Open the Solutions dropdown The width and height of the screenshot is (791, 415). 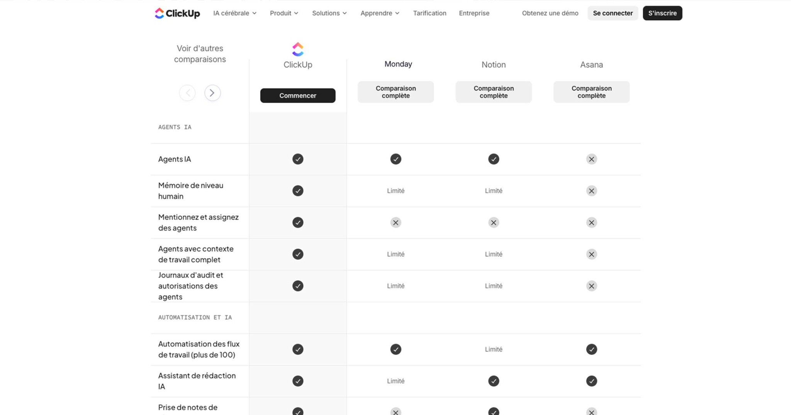(x=329, y=13)
